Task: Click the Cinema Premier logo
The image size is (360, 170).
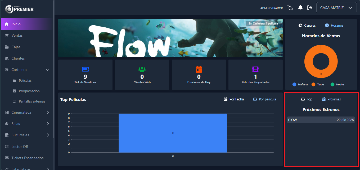Action: pos(19,9)
